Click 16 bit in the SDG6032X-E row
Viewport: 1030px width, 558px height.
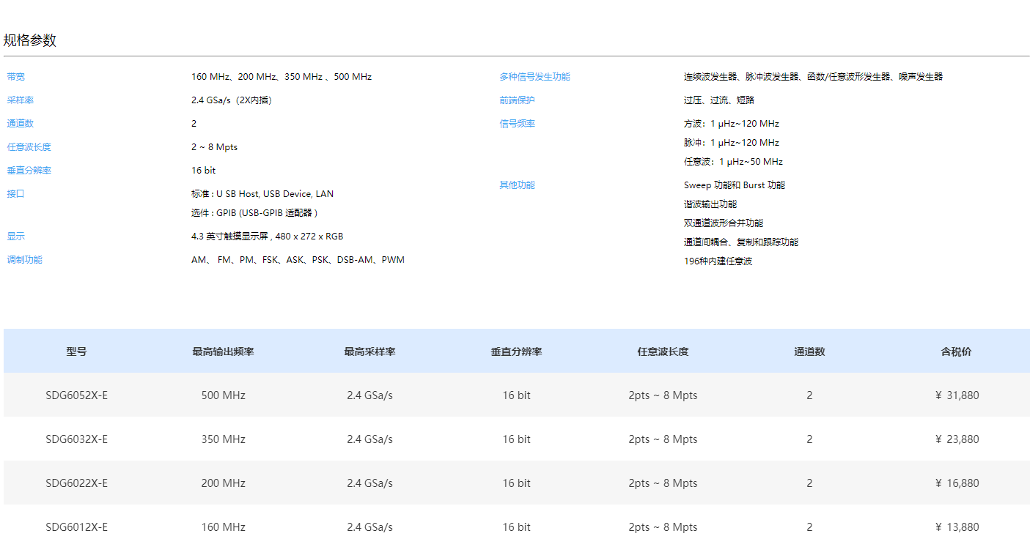(516, 439)
